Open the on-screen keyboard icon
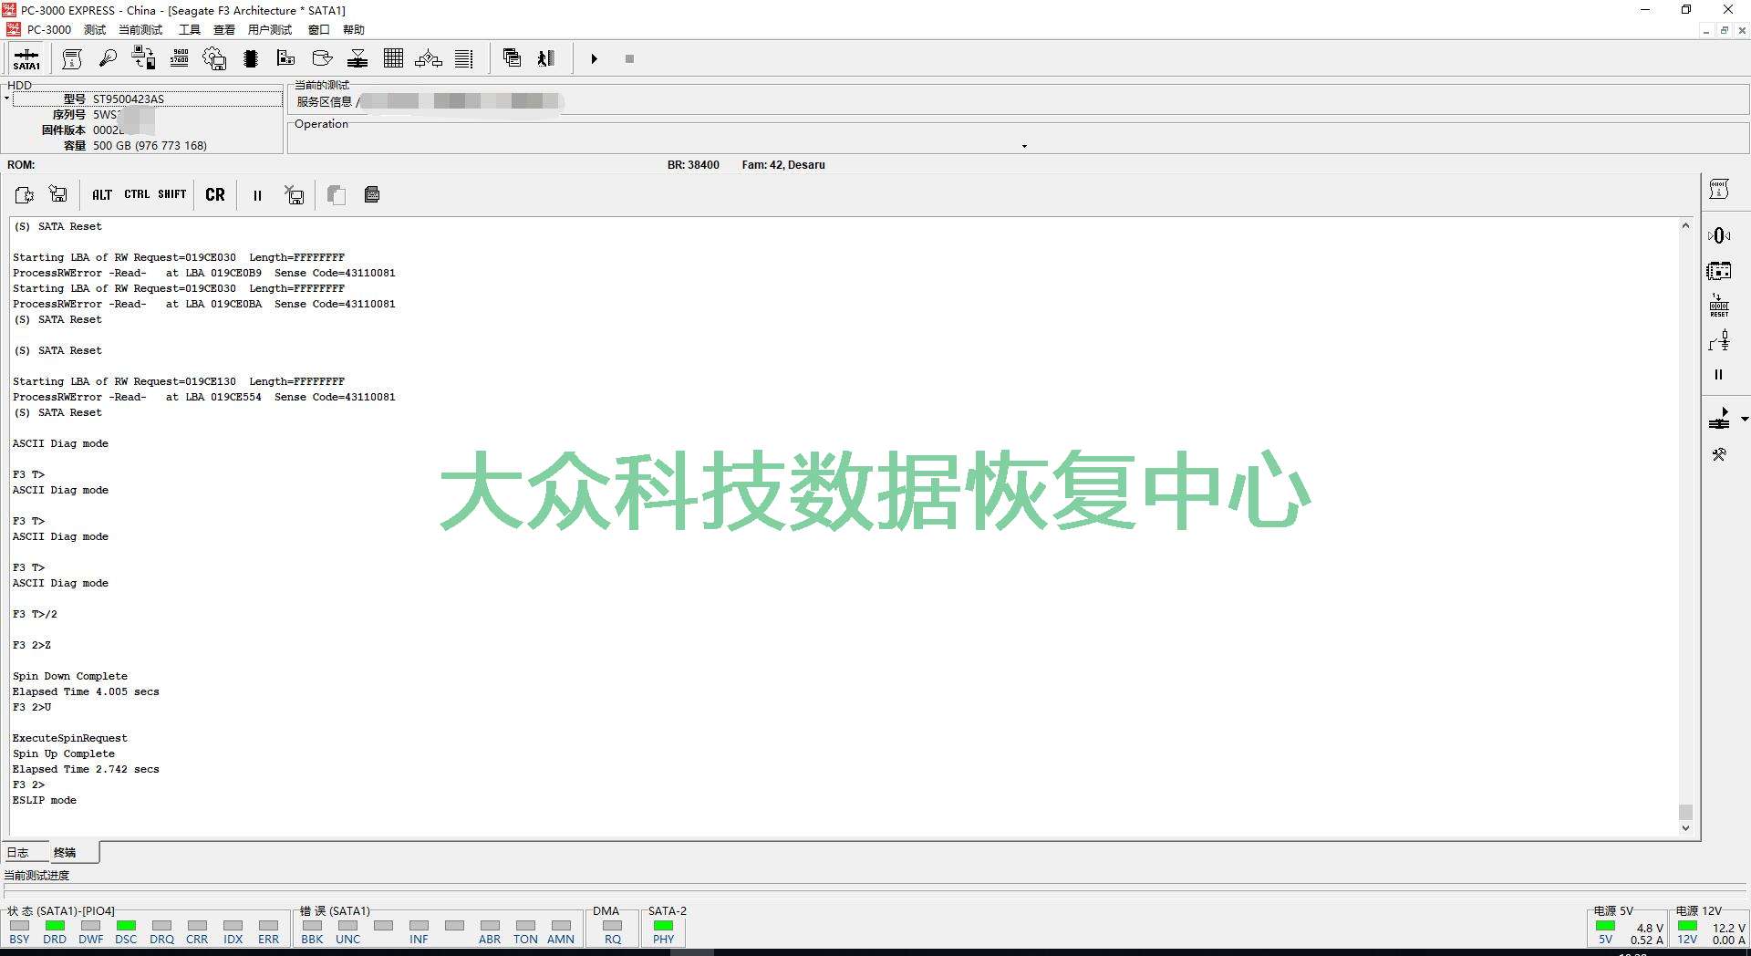 [372, 194]
